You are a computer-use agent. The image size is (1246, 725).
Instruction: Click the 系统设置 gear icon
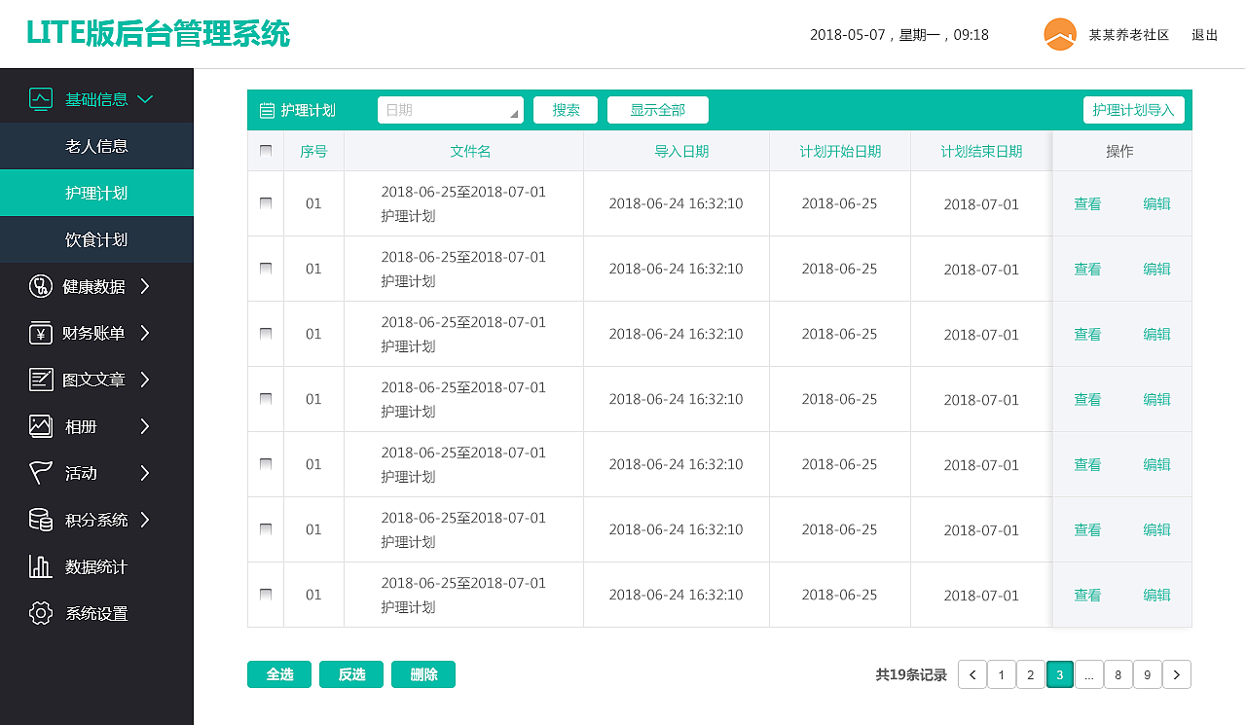tap(40, 613)
